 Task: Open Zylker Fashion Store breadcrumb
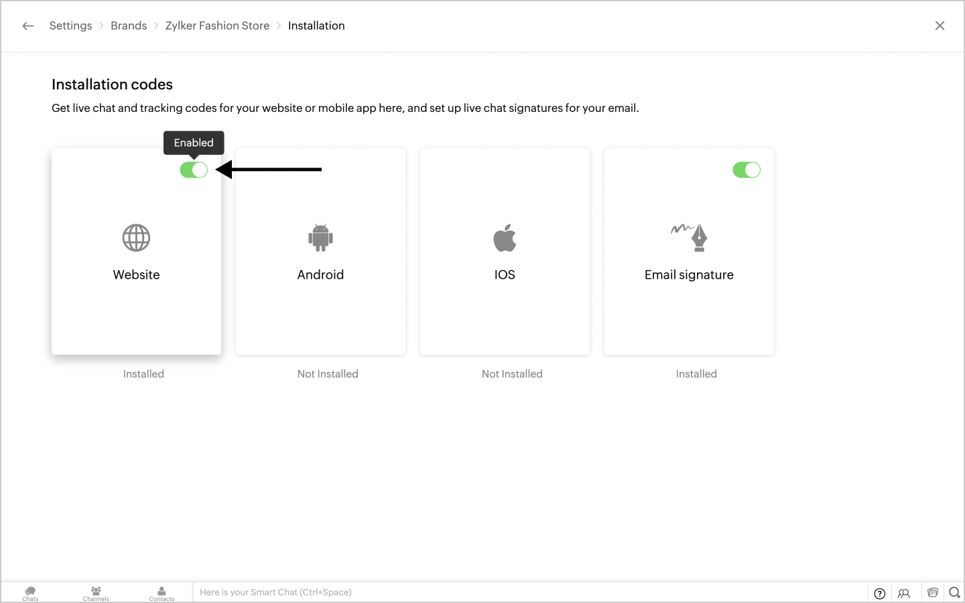(x=217, y=25)
